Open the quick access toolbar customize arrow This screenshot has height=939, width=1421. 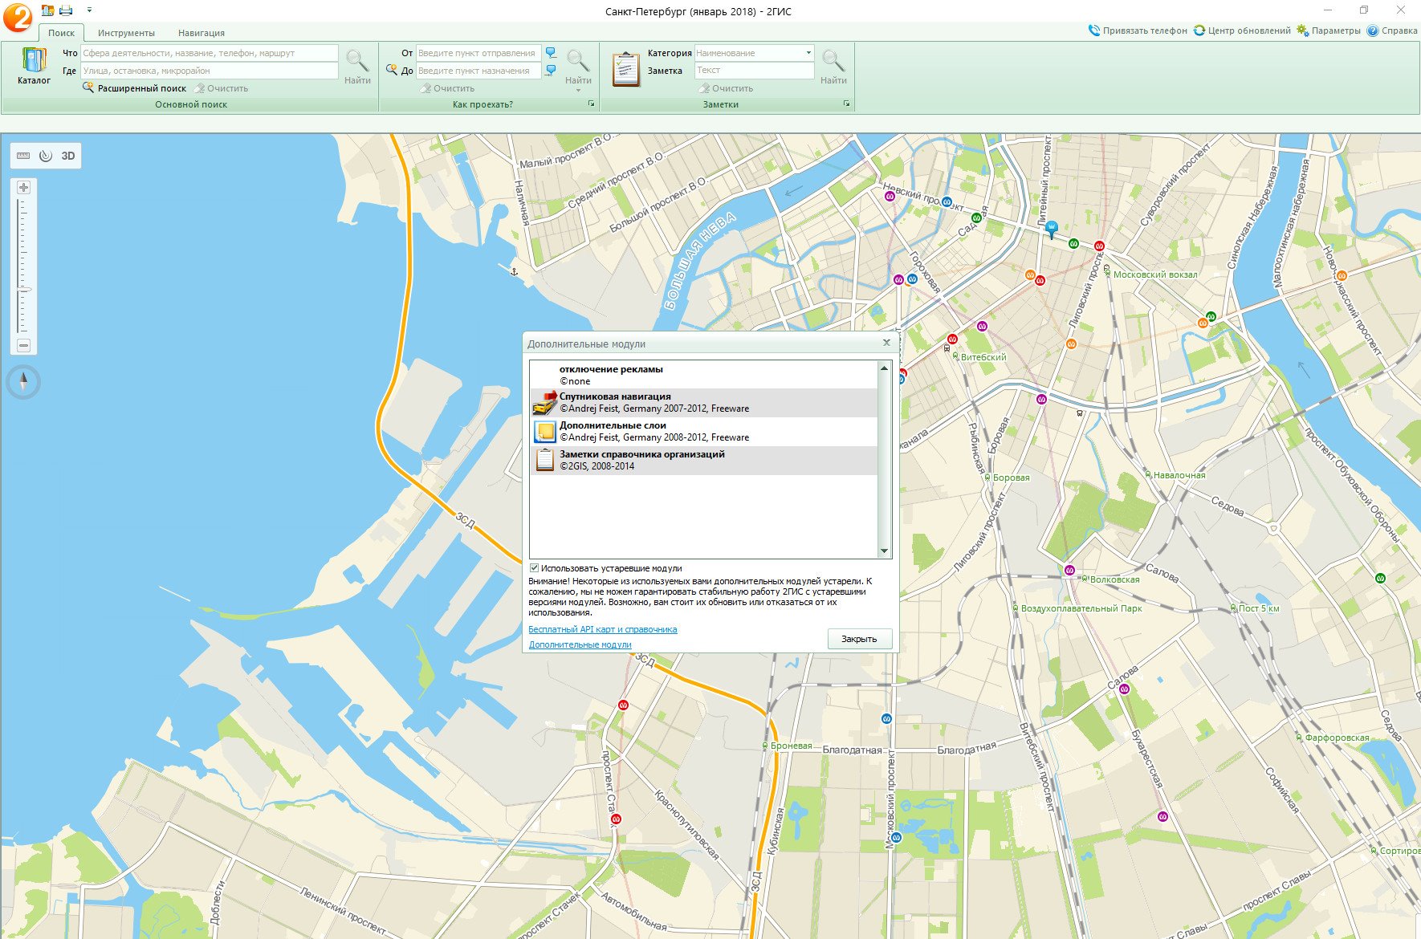click(89, 10)
